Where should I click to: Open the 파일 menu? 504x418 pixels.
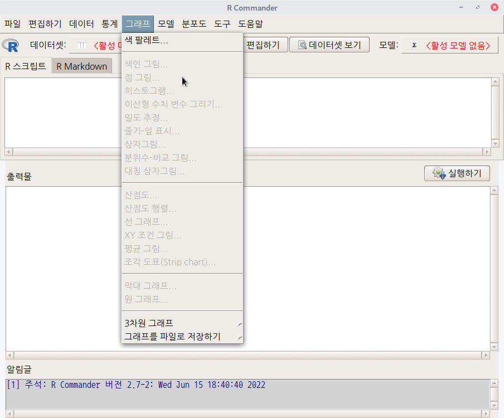(12, 24)
